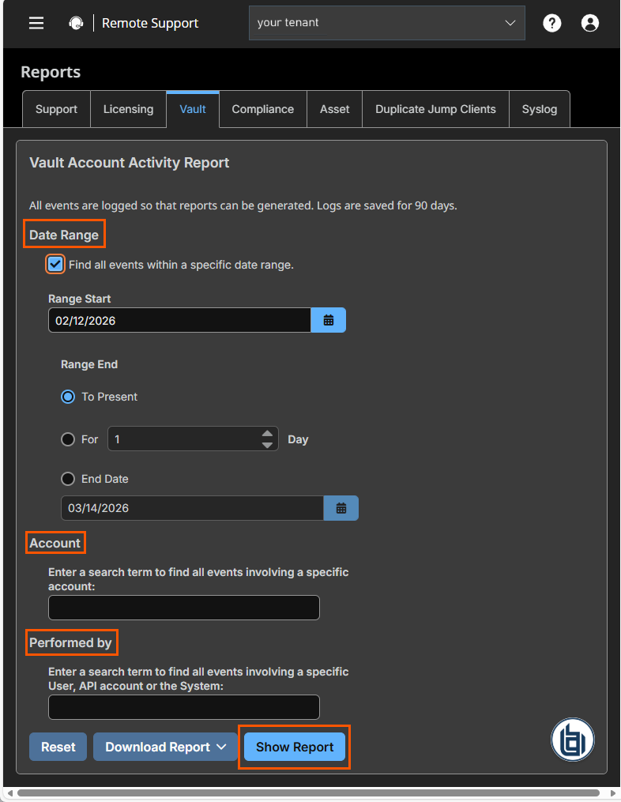The image size is (621, 802).
Task: Switch to the Support tab
Action: [56, 109]
